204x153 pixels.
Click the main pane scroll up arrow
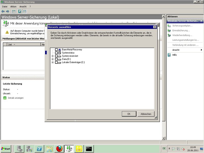163,16
